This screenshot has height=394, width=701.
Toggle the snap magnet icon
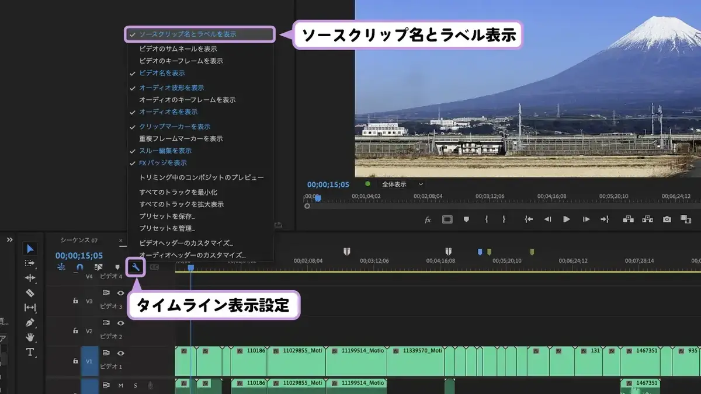click(80, 267)
